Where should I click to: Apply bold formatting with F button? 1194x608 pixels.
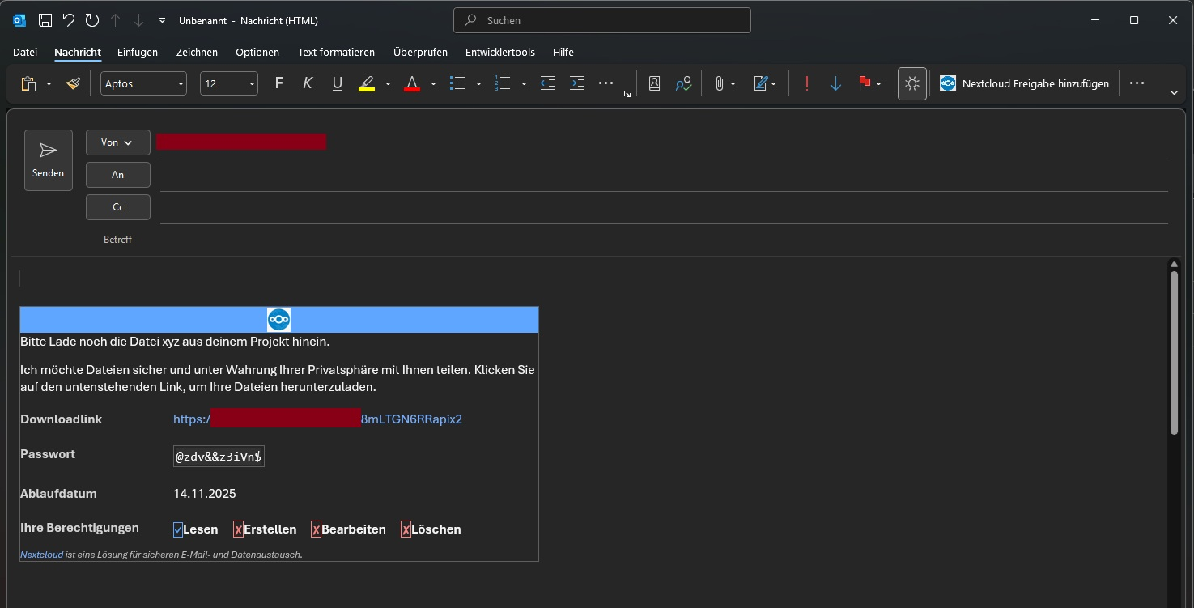click(x=278, y=83)
